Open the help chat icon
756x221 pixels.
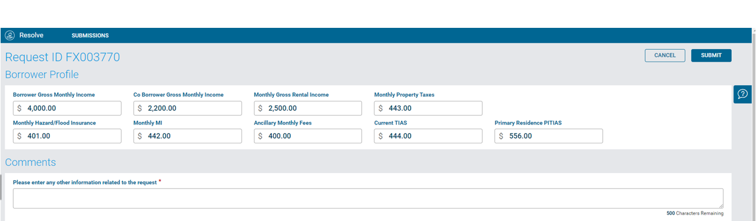click(x=742, y=94)
